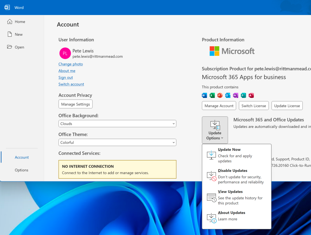Click the Microsoft four-color logo
Image resolution: width=311 pixels, height=235 pixels.
214,51
